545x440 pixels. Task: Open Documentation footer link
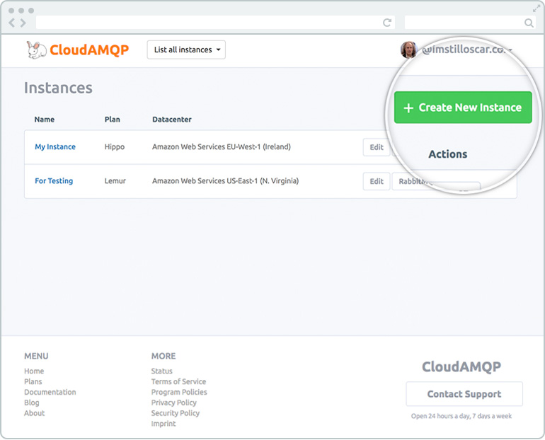(x=50, y=392)
